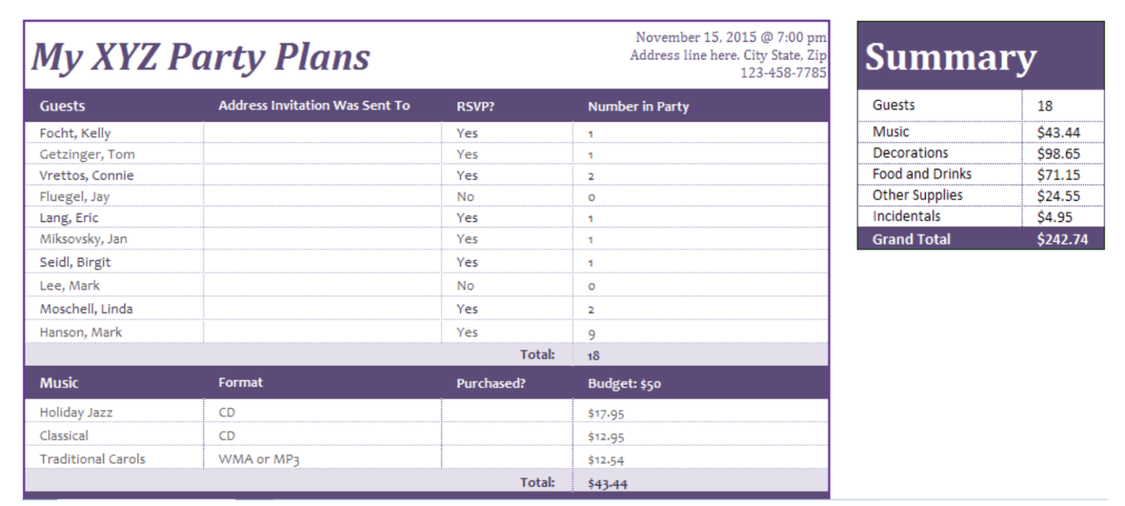Screen dimensions: 1125x506
Task: Select the Guests column header
Action: (x=62, y=106)
